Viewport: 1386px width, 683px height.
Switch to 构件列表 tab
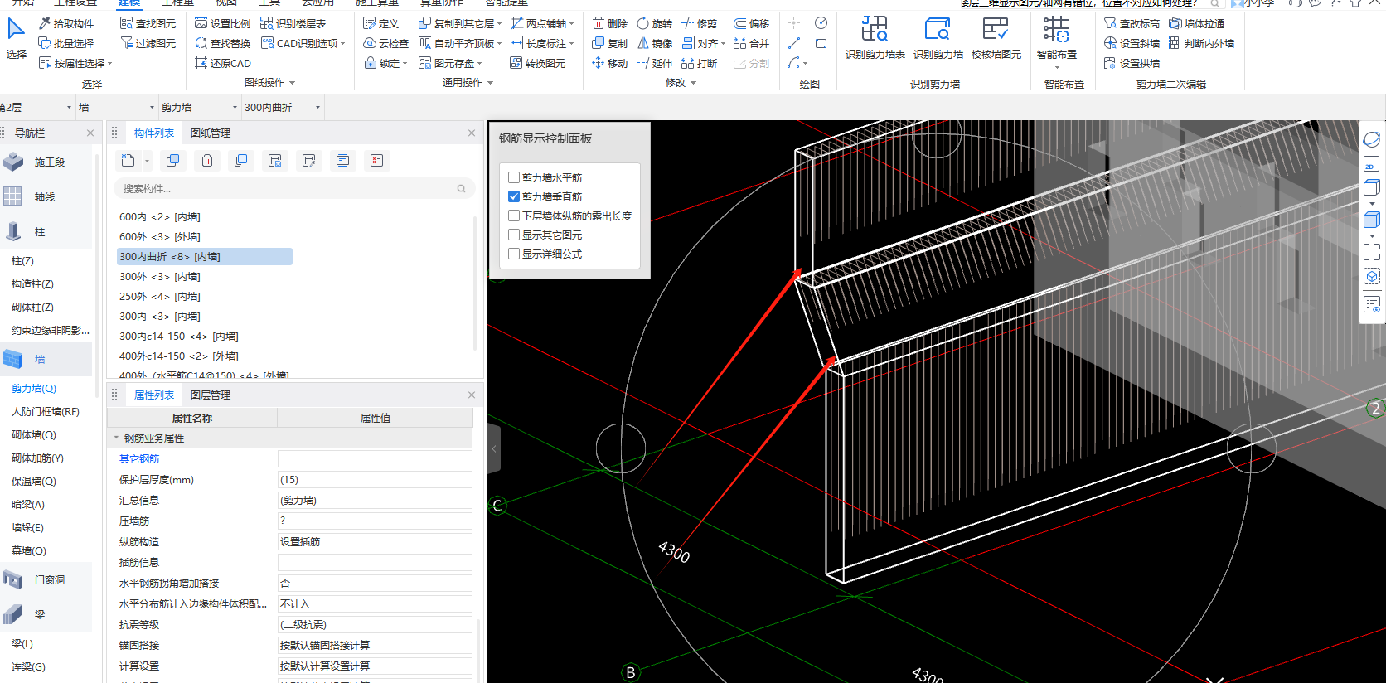point(154,133)
